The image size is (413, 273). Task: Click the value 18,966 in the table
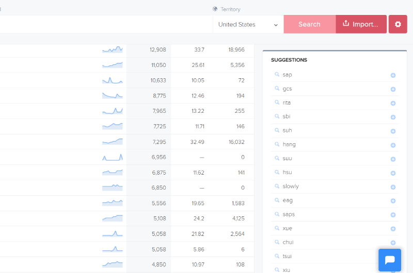(x=236, y=49)
